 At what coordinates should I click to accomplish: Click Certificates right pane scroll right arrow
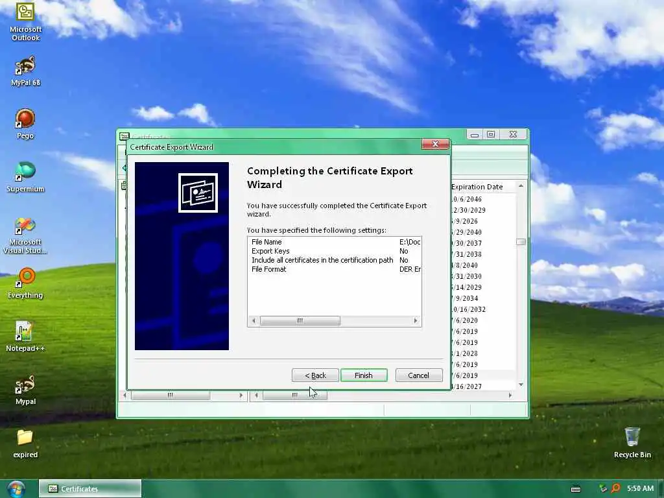tap(510, 395)
